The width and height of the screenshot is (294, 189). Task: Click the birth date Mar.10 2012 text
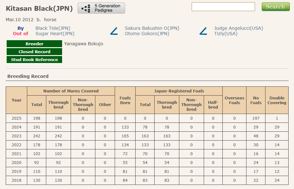(20, 20)
